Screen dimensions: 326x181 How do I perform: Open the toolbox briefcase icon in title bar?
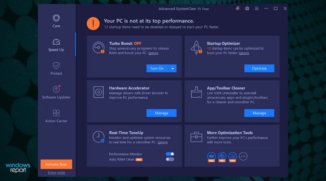[x=247, y=8]
